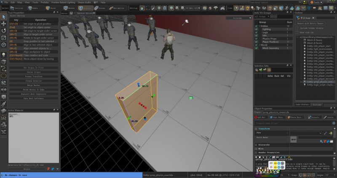Select the Mirror tool

[3, 90]
